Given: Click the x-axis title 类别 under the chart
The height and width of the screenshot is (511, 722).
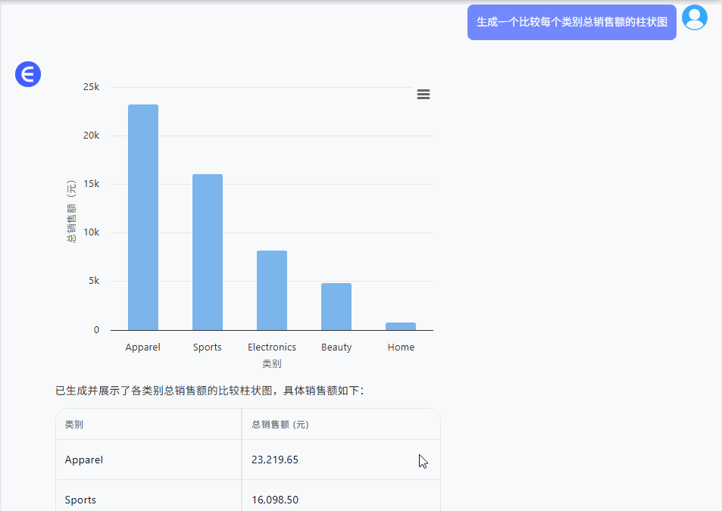Looking at the screenshot, I should pos(272,364).
